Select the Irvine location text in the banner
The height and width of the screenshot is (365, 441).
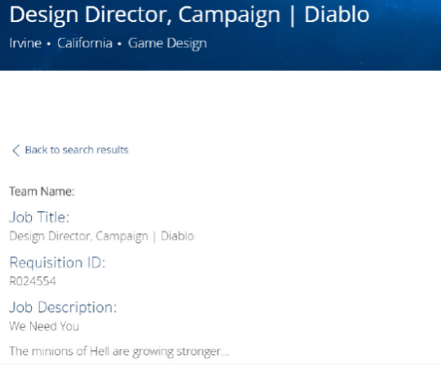pyautogui.click(x=25, y=43)
